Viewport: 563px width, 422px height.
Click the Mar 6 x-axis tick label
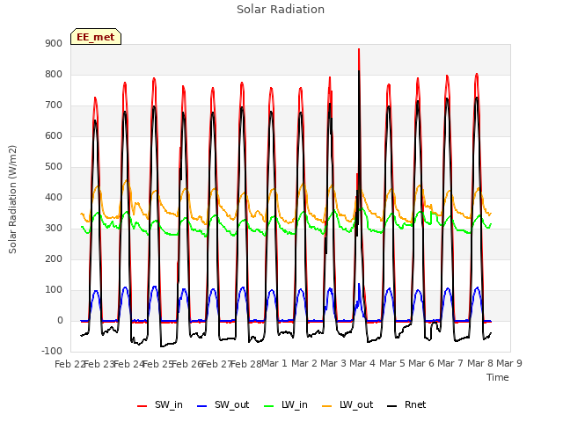[421, 363]
